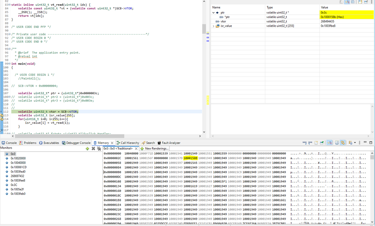Expand the isr_value array
Image resolution: width=375 pixels, height=226 pixels.
point(214,26)
